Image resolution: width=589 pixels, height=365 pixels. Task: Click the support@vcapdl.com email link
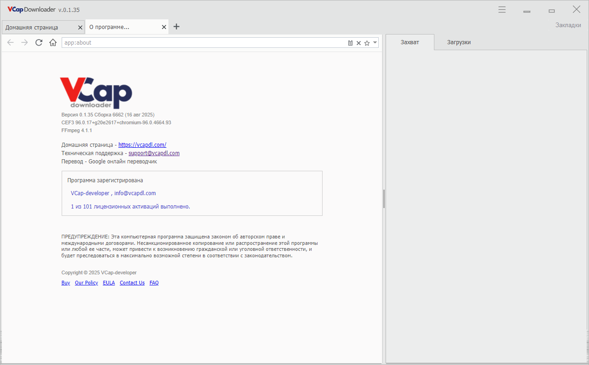(154, 153)
